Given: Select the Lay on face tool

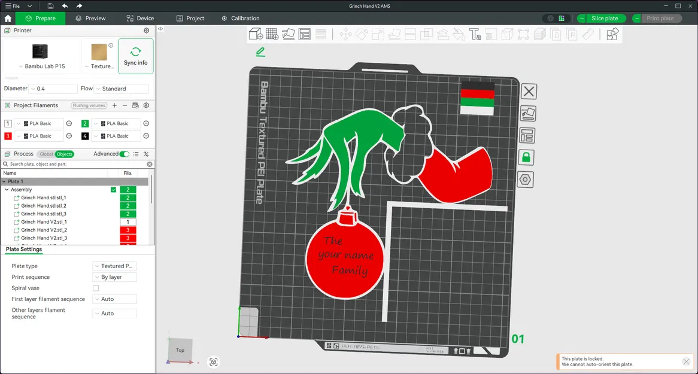Looking at the screenshot, I should 394,34.
